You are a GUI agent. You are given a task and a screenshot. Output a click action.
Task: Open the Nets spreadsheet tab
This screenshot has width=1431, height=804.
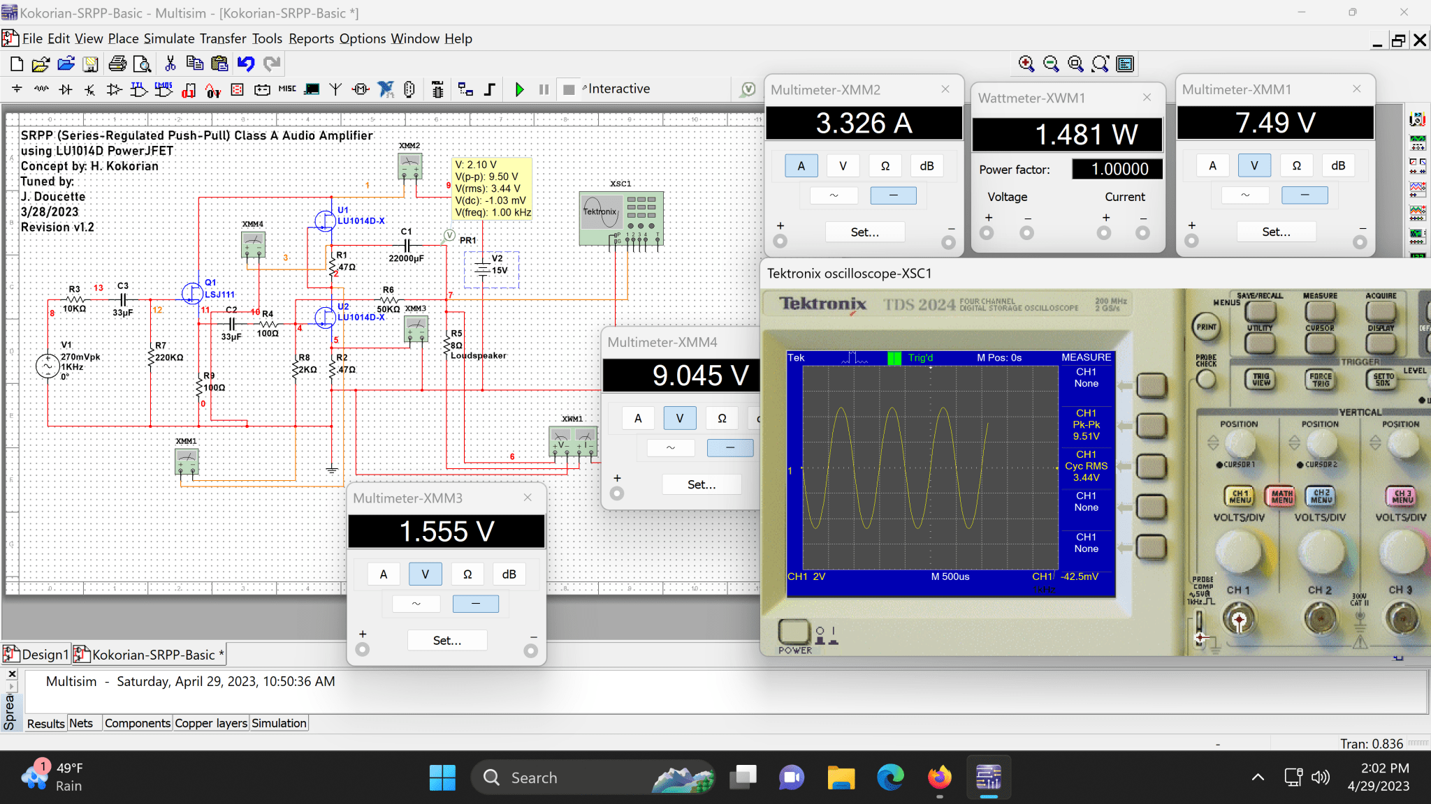pos(81,723)
